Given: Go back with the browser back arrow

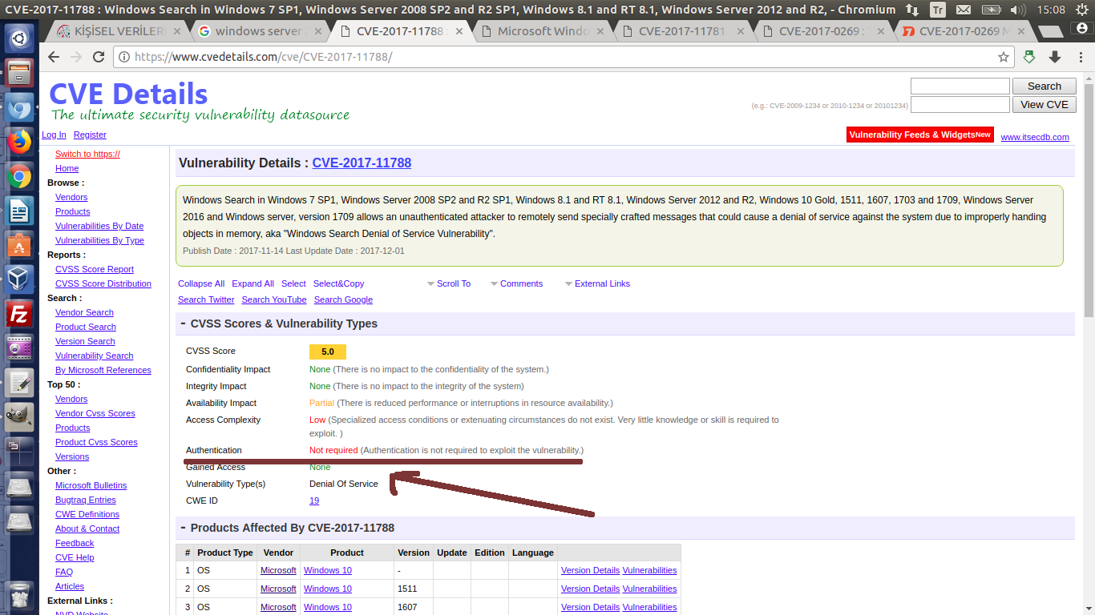Looking at the screenshot, I should 54,57.
